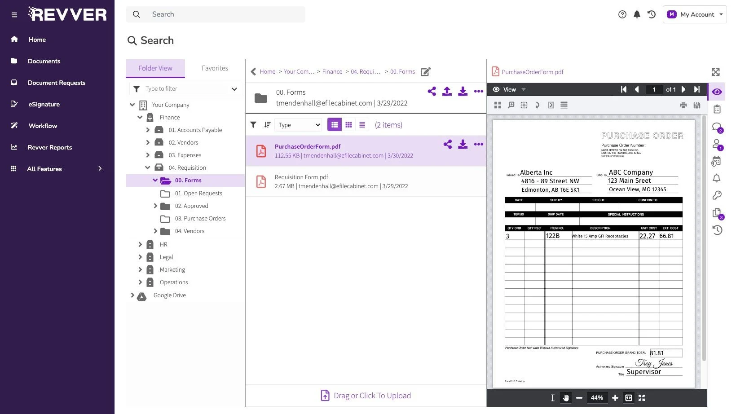Download PurchaseOrderForm.pdf from its row
Screen dimensions: 736x414
[463, 144]
